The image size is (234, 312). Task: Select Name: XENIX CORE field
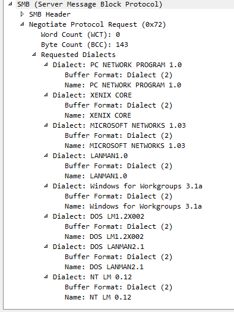[x=98, y=115]
